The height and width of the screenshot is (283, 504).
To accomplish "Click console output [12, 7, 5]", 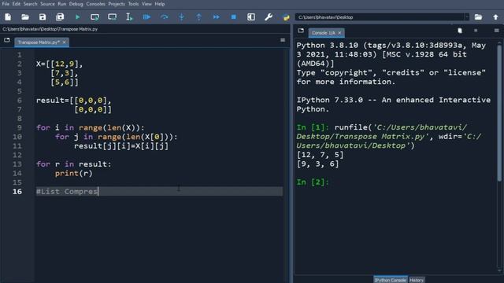I will 321,155.
